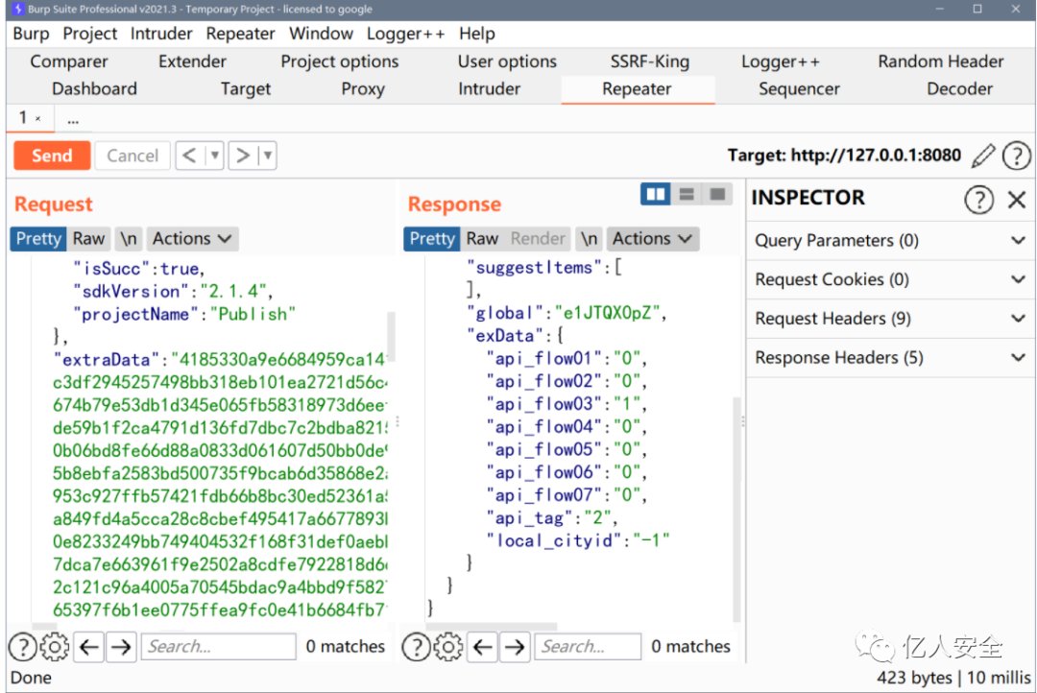
Task: Switch Request view to Raw
Action: (88, 239)
